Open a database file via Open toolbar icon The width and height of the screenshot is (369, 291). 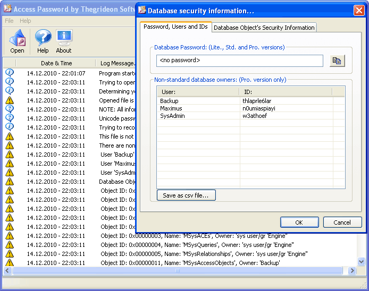pos(17,41)
